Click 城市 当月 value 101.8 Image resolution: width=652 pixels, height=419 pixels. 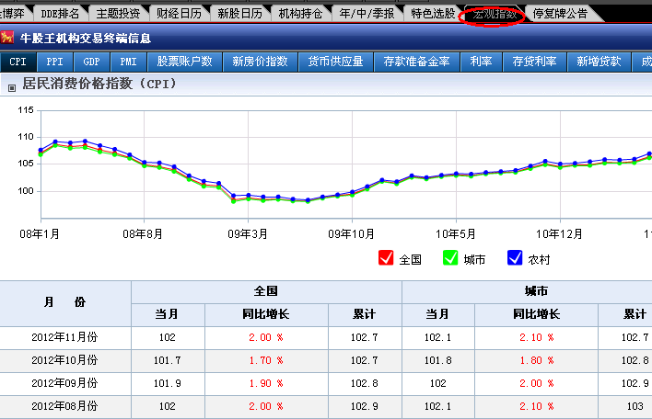[437, 360]
